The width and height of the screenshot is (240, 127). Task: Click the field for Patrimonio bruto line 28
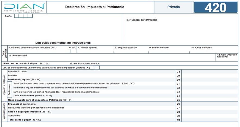pyautogui.click(x=210, y=72)
